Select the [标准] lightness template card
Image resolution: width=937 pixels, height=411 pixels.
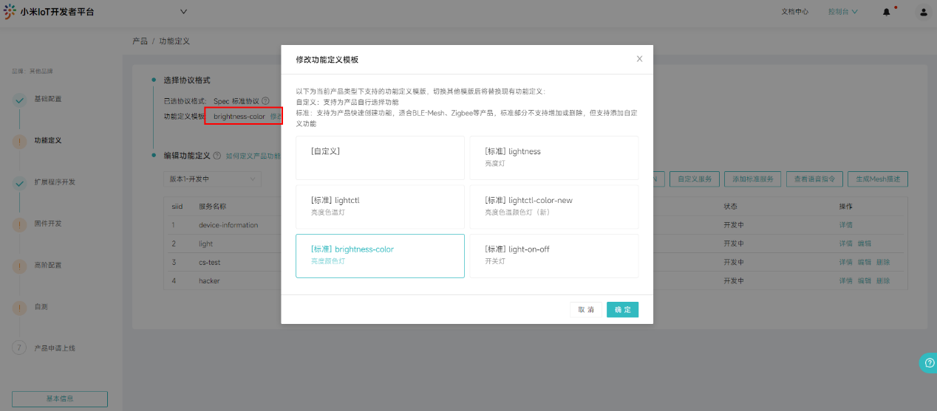click(x=553, y=157)
